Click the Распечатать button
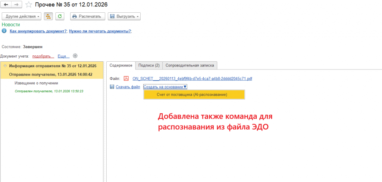 (88, 16)
